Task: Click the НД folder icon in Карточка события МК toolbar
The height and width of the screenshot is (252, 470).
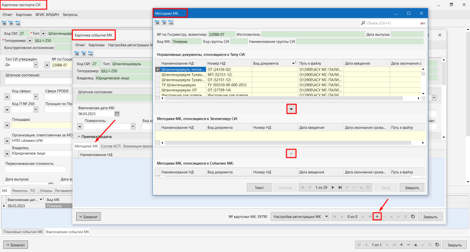Action: click(90, 54)
